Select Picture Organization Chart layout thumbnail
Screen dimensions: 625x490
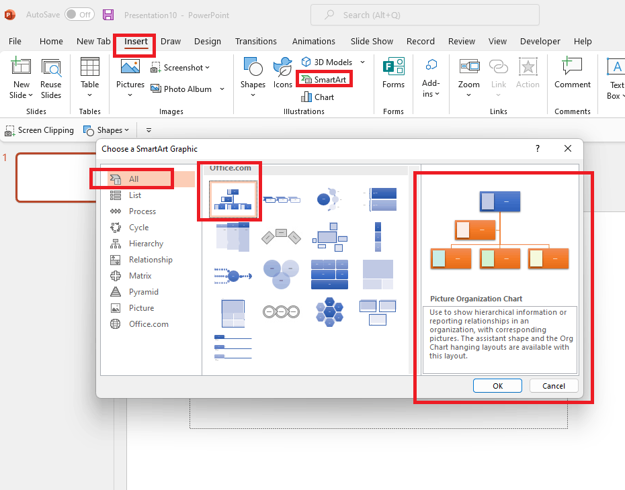click(233, 199)
